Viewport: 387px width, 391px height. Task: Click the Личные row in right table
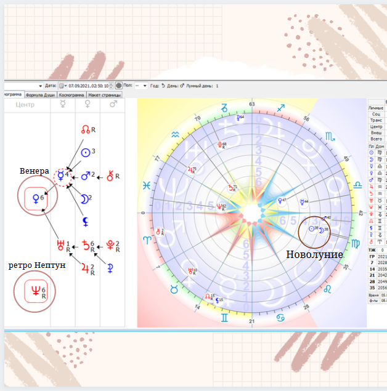(x=377, y=108)
